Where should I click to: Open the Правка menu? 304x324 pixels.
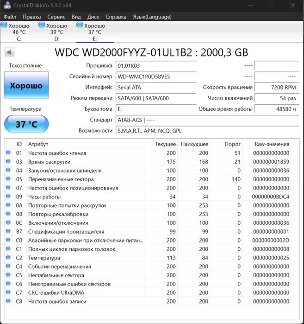(x=31, y=17)
